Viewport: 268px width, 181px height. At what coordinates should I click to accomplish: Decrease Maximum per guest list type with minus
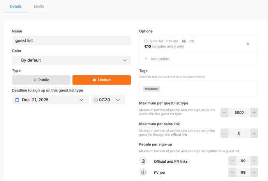tap(224, 112)
